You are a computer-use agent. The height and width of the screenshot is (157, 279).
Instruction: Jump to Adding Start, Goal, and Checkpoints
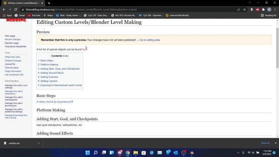point(60,69)
